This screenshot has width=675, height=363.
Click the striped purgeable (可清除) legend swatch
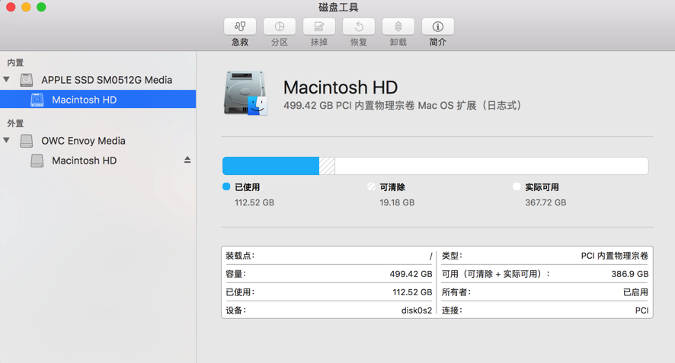(371, 186)
